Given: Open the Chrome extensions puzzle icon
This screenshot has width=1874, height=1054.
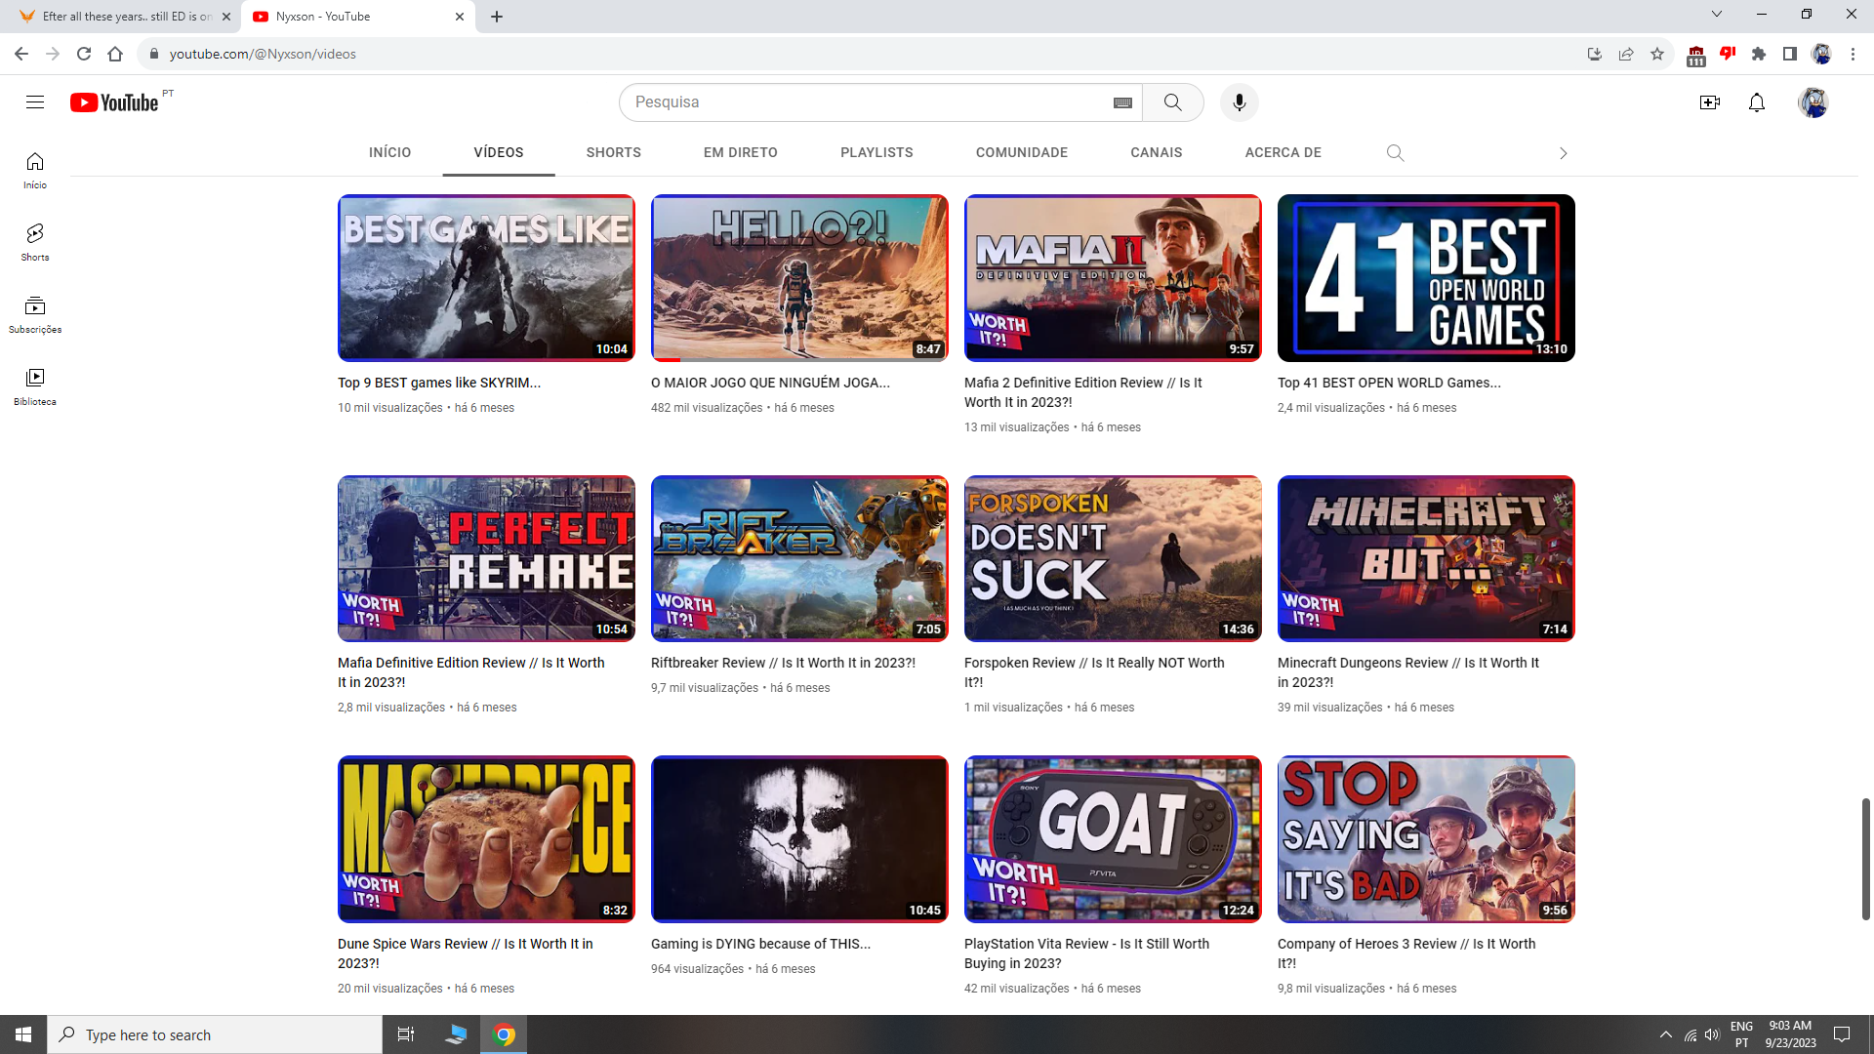Looking at the screenshot, I should click(1759, 54).
